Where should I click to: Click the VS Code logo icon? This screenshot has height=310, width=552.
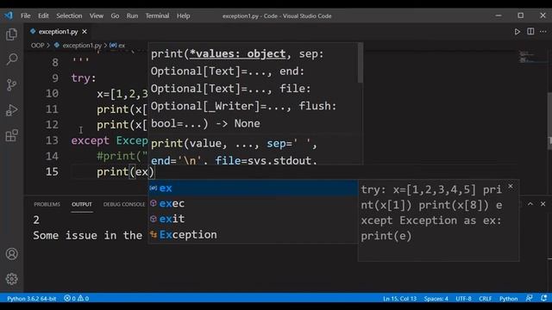click(9, 15)
